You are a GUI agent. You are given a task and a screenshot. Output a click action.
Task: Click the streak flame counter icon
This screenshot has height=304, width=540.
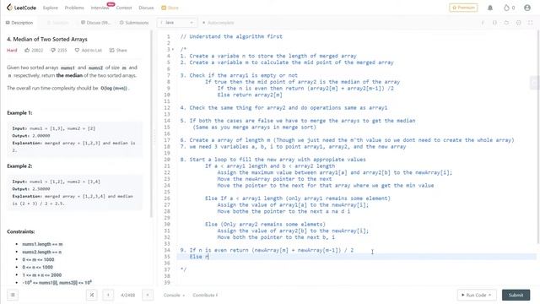click(x=509, y=8)
